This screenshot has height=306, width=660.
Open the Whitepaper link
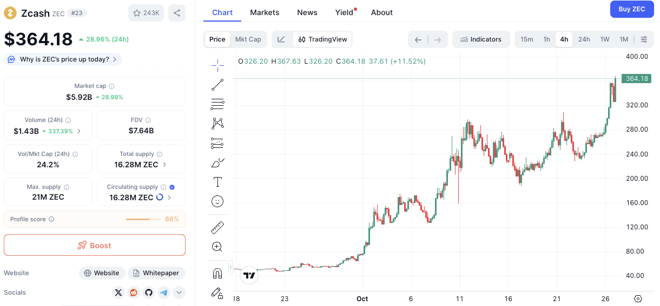(x=156, y=273)
